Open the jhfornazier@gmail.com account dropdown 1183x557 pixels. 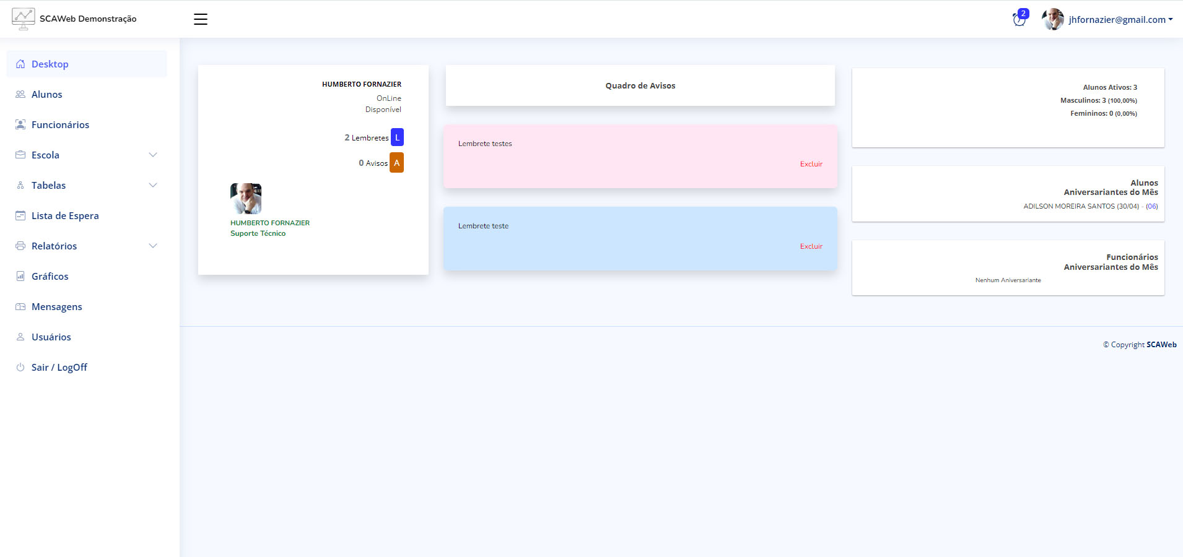coord(1120,19)
